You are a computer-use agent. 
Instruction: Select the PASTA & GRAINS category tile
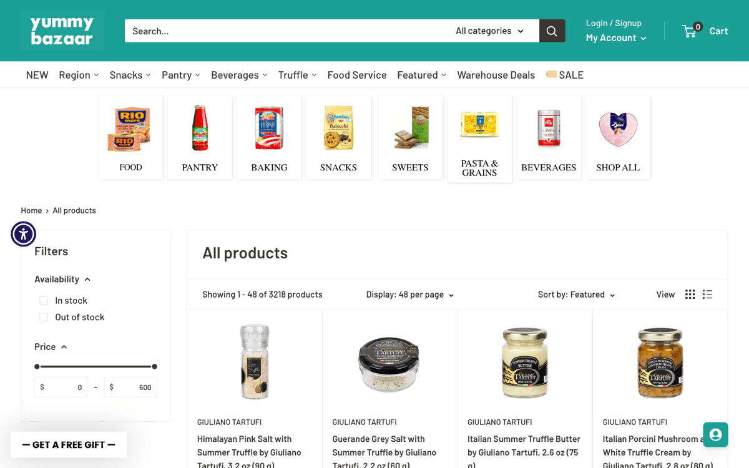click(479, 139)
